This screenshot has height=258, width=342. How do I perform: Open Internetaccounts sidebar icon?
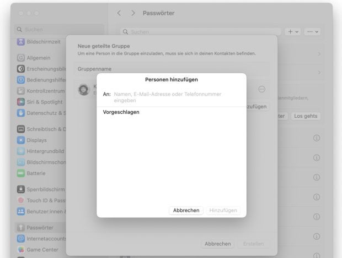tap(21, 239)
